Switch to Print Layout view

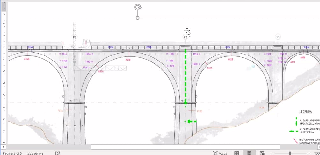(249, 153)
